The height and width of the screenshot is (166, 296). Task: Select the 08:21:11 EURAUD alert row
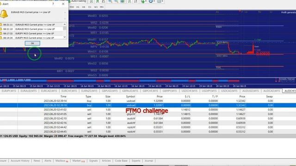tap(31, 24)
